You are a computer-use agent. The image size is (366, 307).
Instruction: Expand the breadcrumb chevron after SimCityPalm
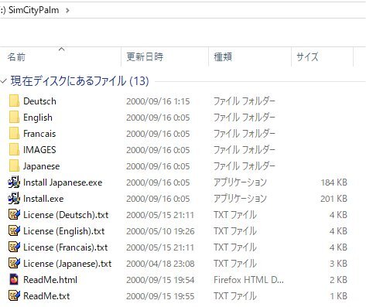click(x=67, y=11)
